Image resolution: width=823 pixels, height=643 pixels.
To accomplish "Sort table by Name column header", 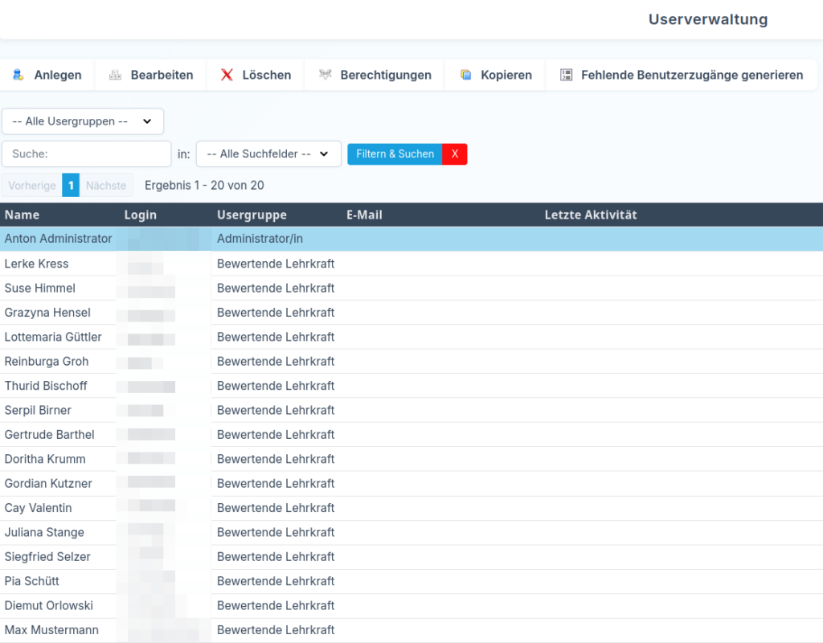I will click(x=22, y=215).
